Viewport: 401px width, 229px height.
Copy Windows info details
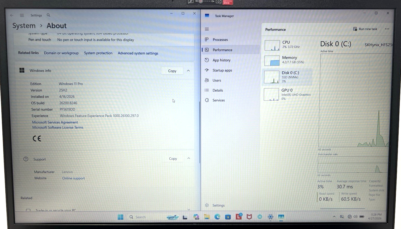click(x=172, y=71)
